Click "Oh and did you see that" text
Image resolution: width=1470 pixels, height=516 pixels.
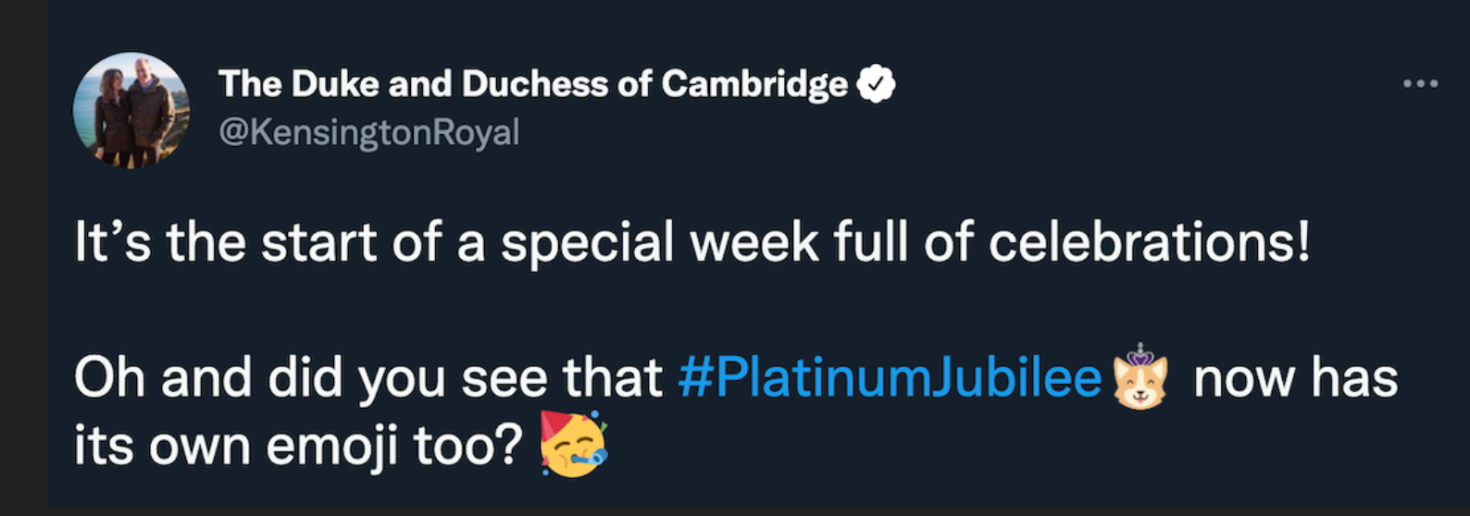coord(367,378)
